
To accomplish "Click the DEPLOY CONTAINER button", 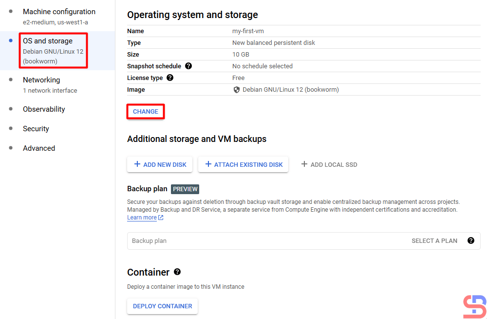I will [162, 306].
